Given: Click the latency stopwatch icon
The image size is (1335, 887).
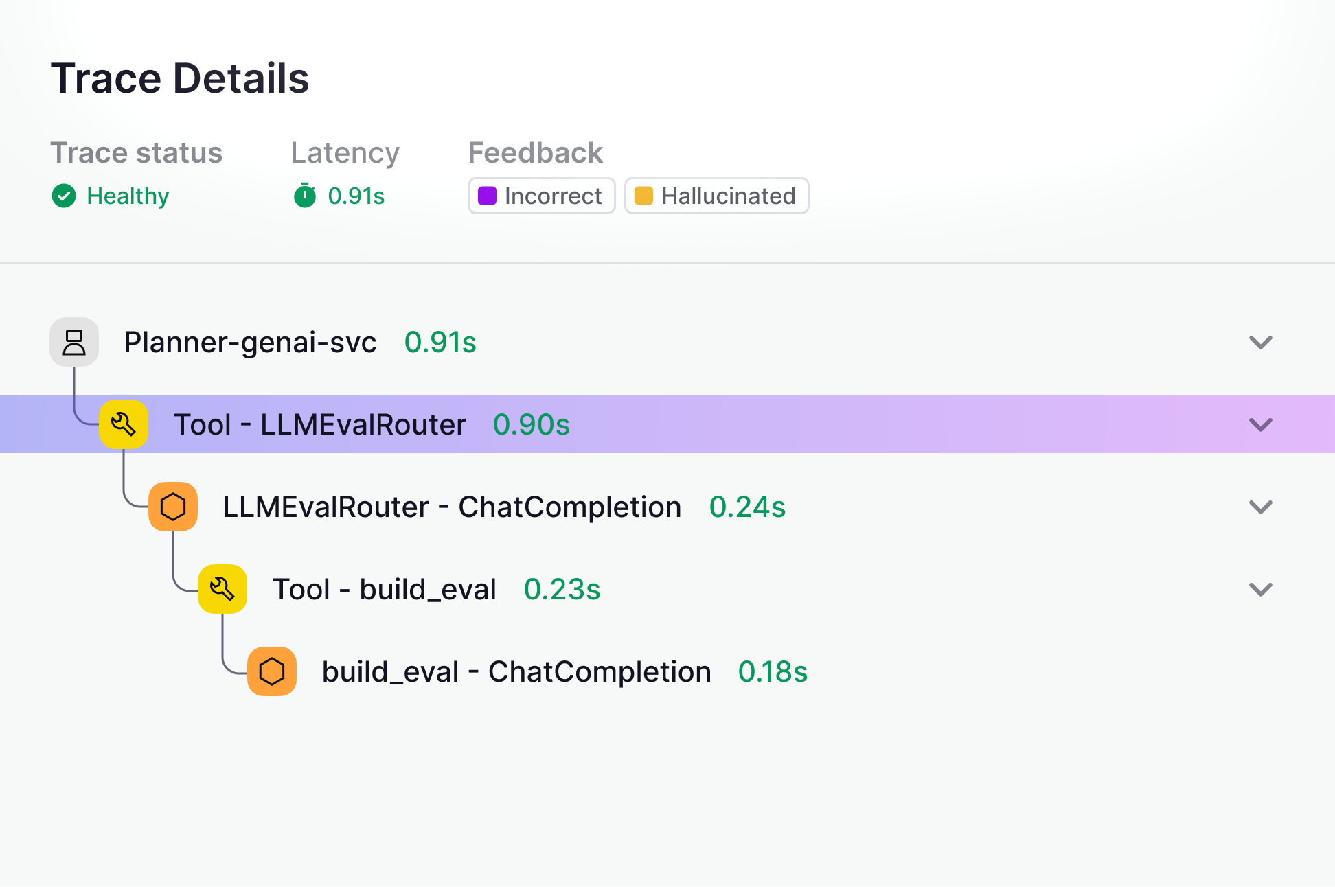Looking at the screenshot, I should [305, 196].
